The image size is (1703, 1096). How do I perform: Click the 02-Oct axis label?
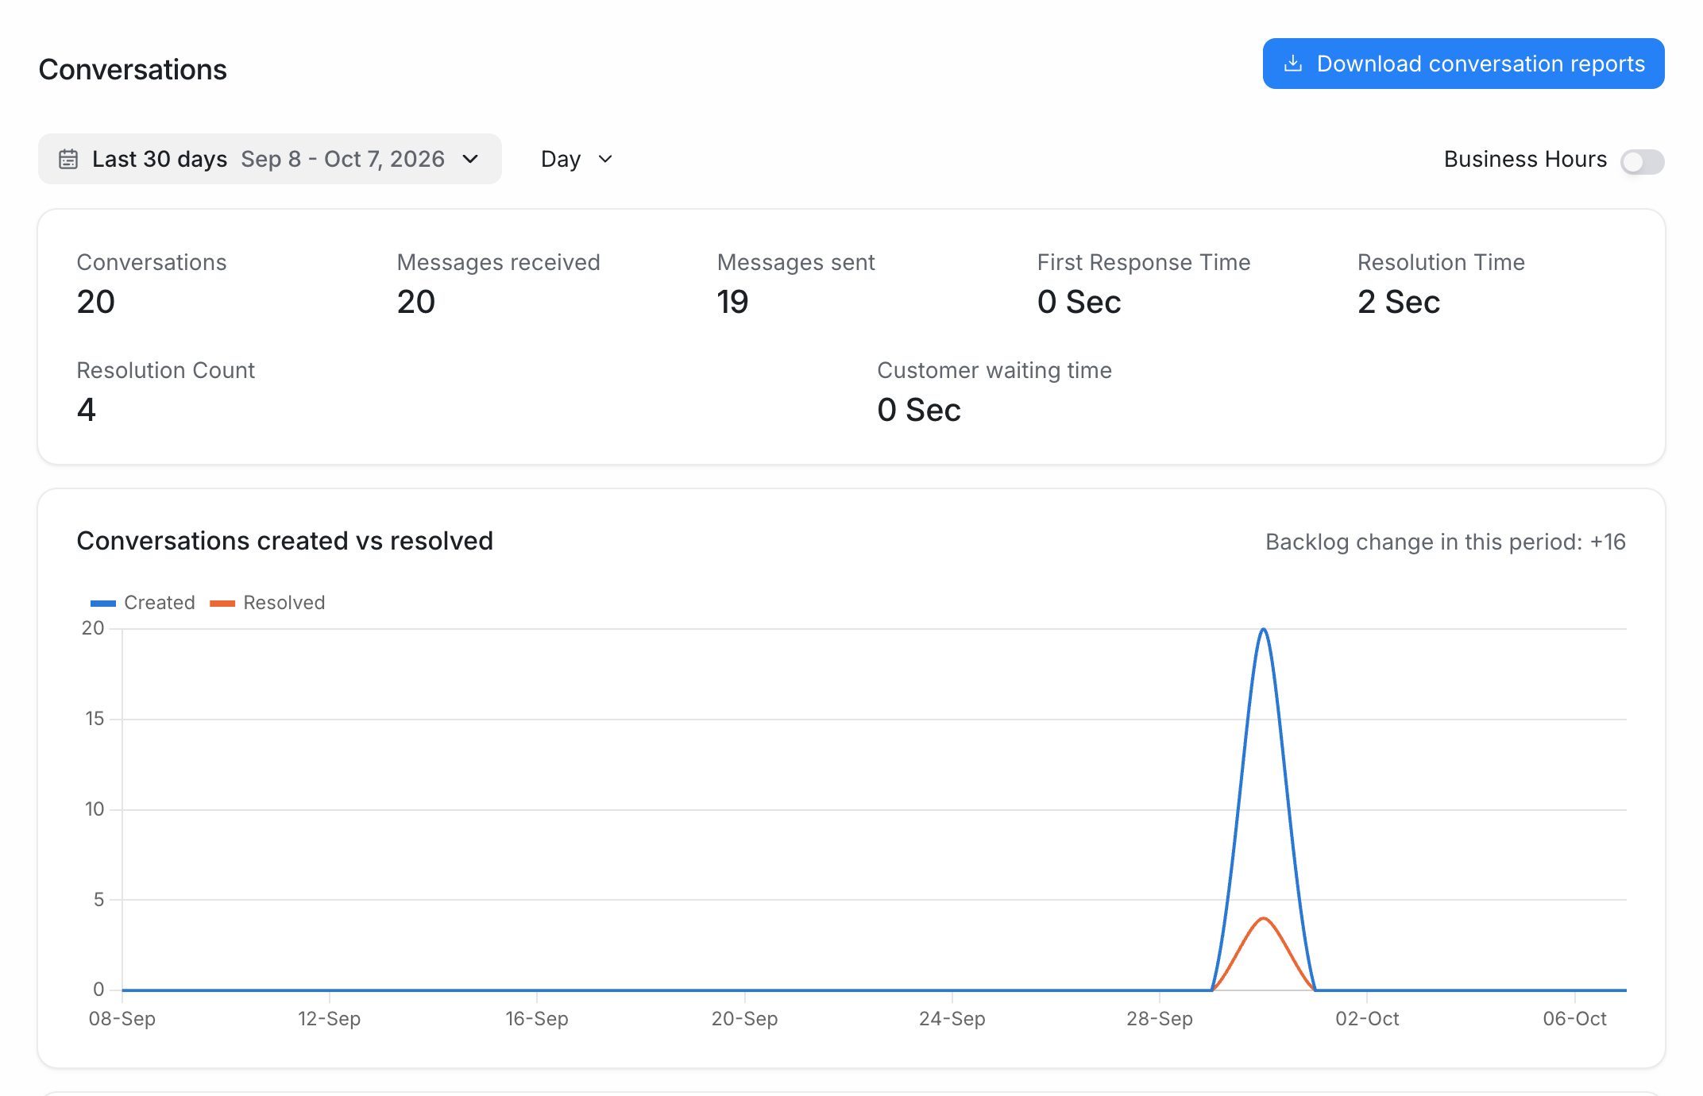tap(1366, 1018)
